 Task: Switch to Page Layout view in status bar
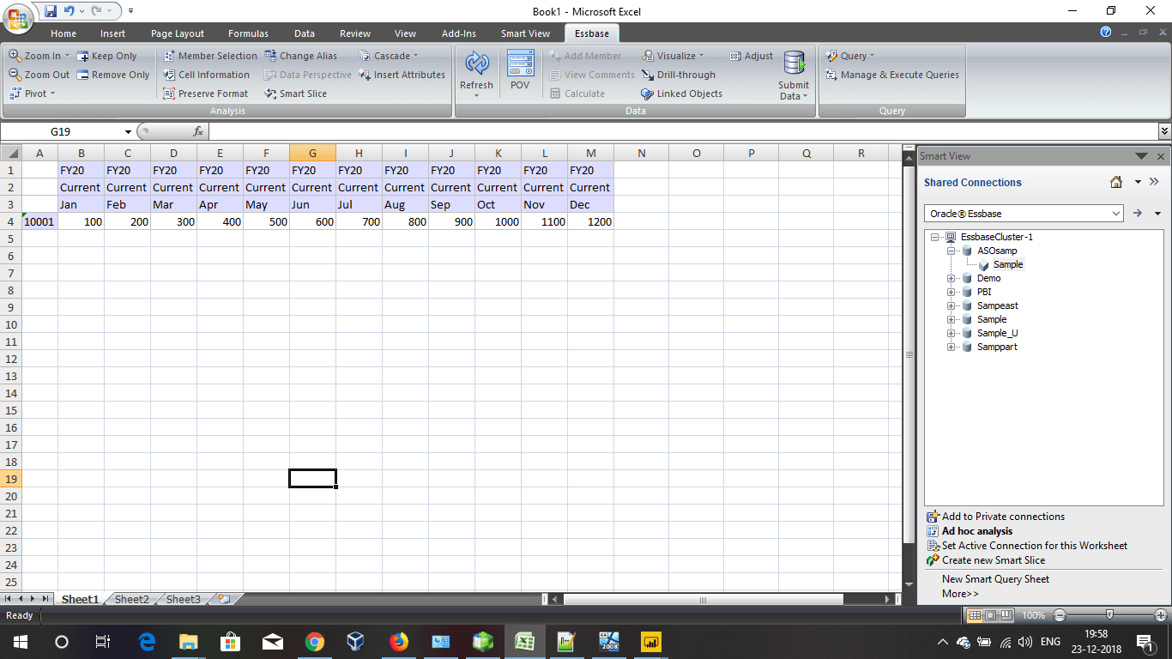[990, 615]
